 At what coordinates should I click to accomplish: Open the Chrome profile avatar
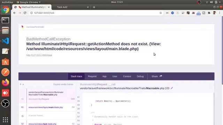(x=214, y=13)
